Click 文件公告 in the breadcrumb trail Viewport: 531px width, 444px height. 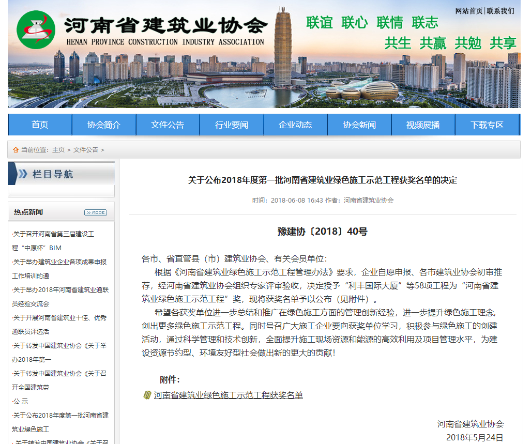coord(85,150)
